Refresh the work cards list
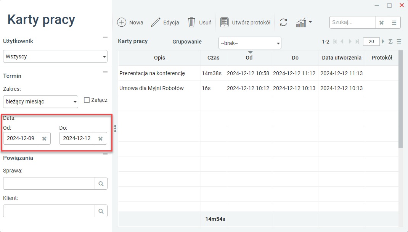 [x=283, y=23]
